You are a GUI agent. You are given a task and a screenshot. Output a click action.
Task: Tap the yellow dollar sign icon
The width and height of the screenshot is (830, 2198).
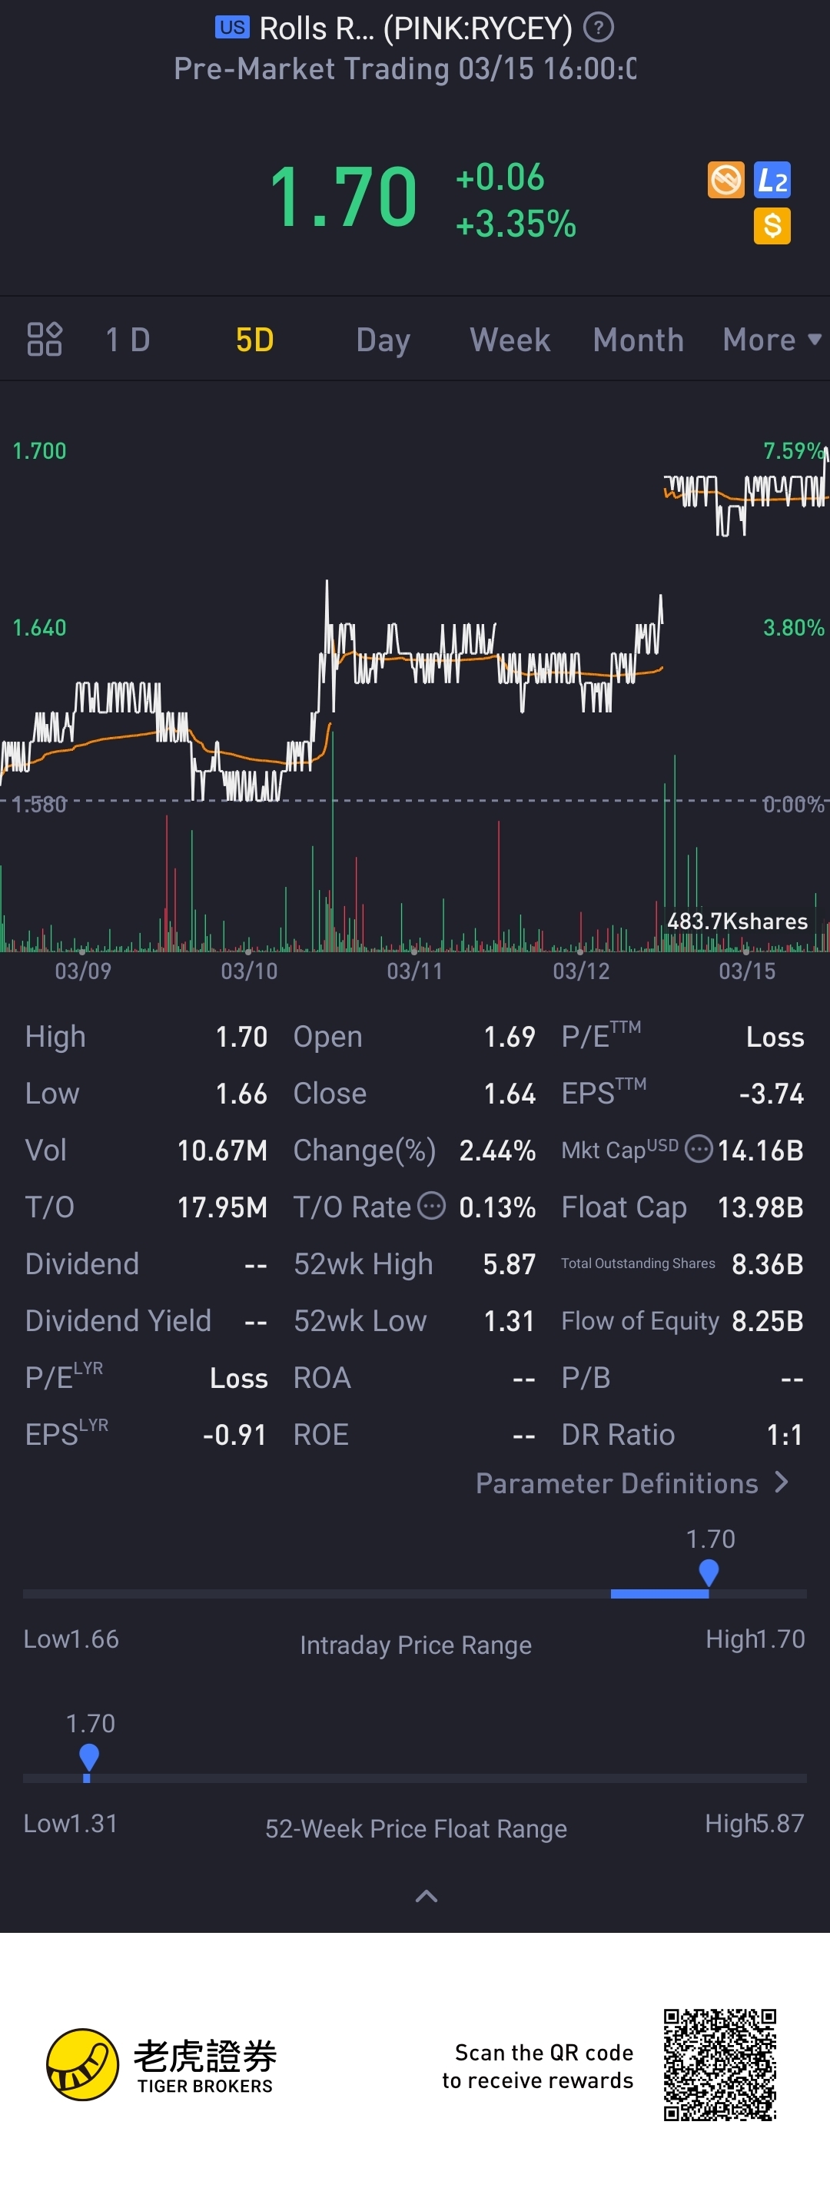point(772,226)
